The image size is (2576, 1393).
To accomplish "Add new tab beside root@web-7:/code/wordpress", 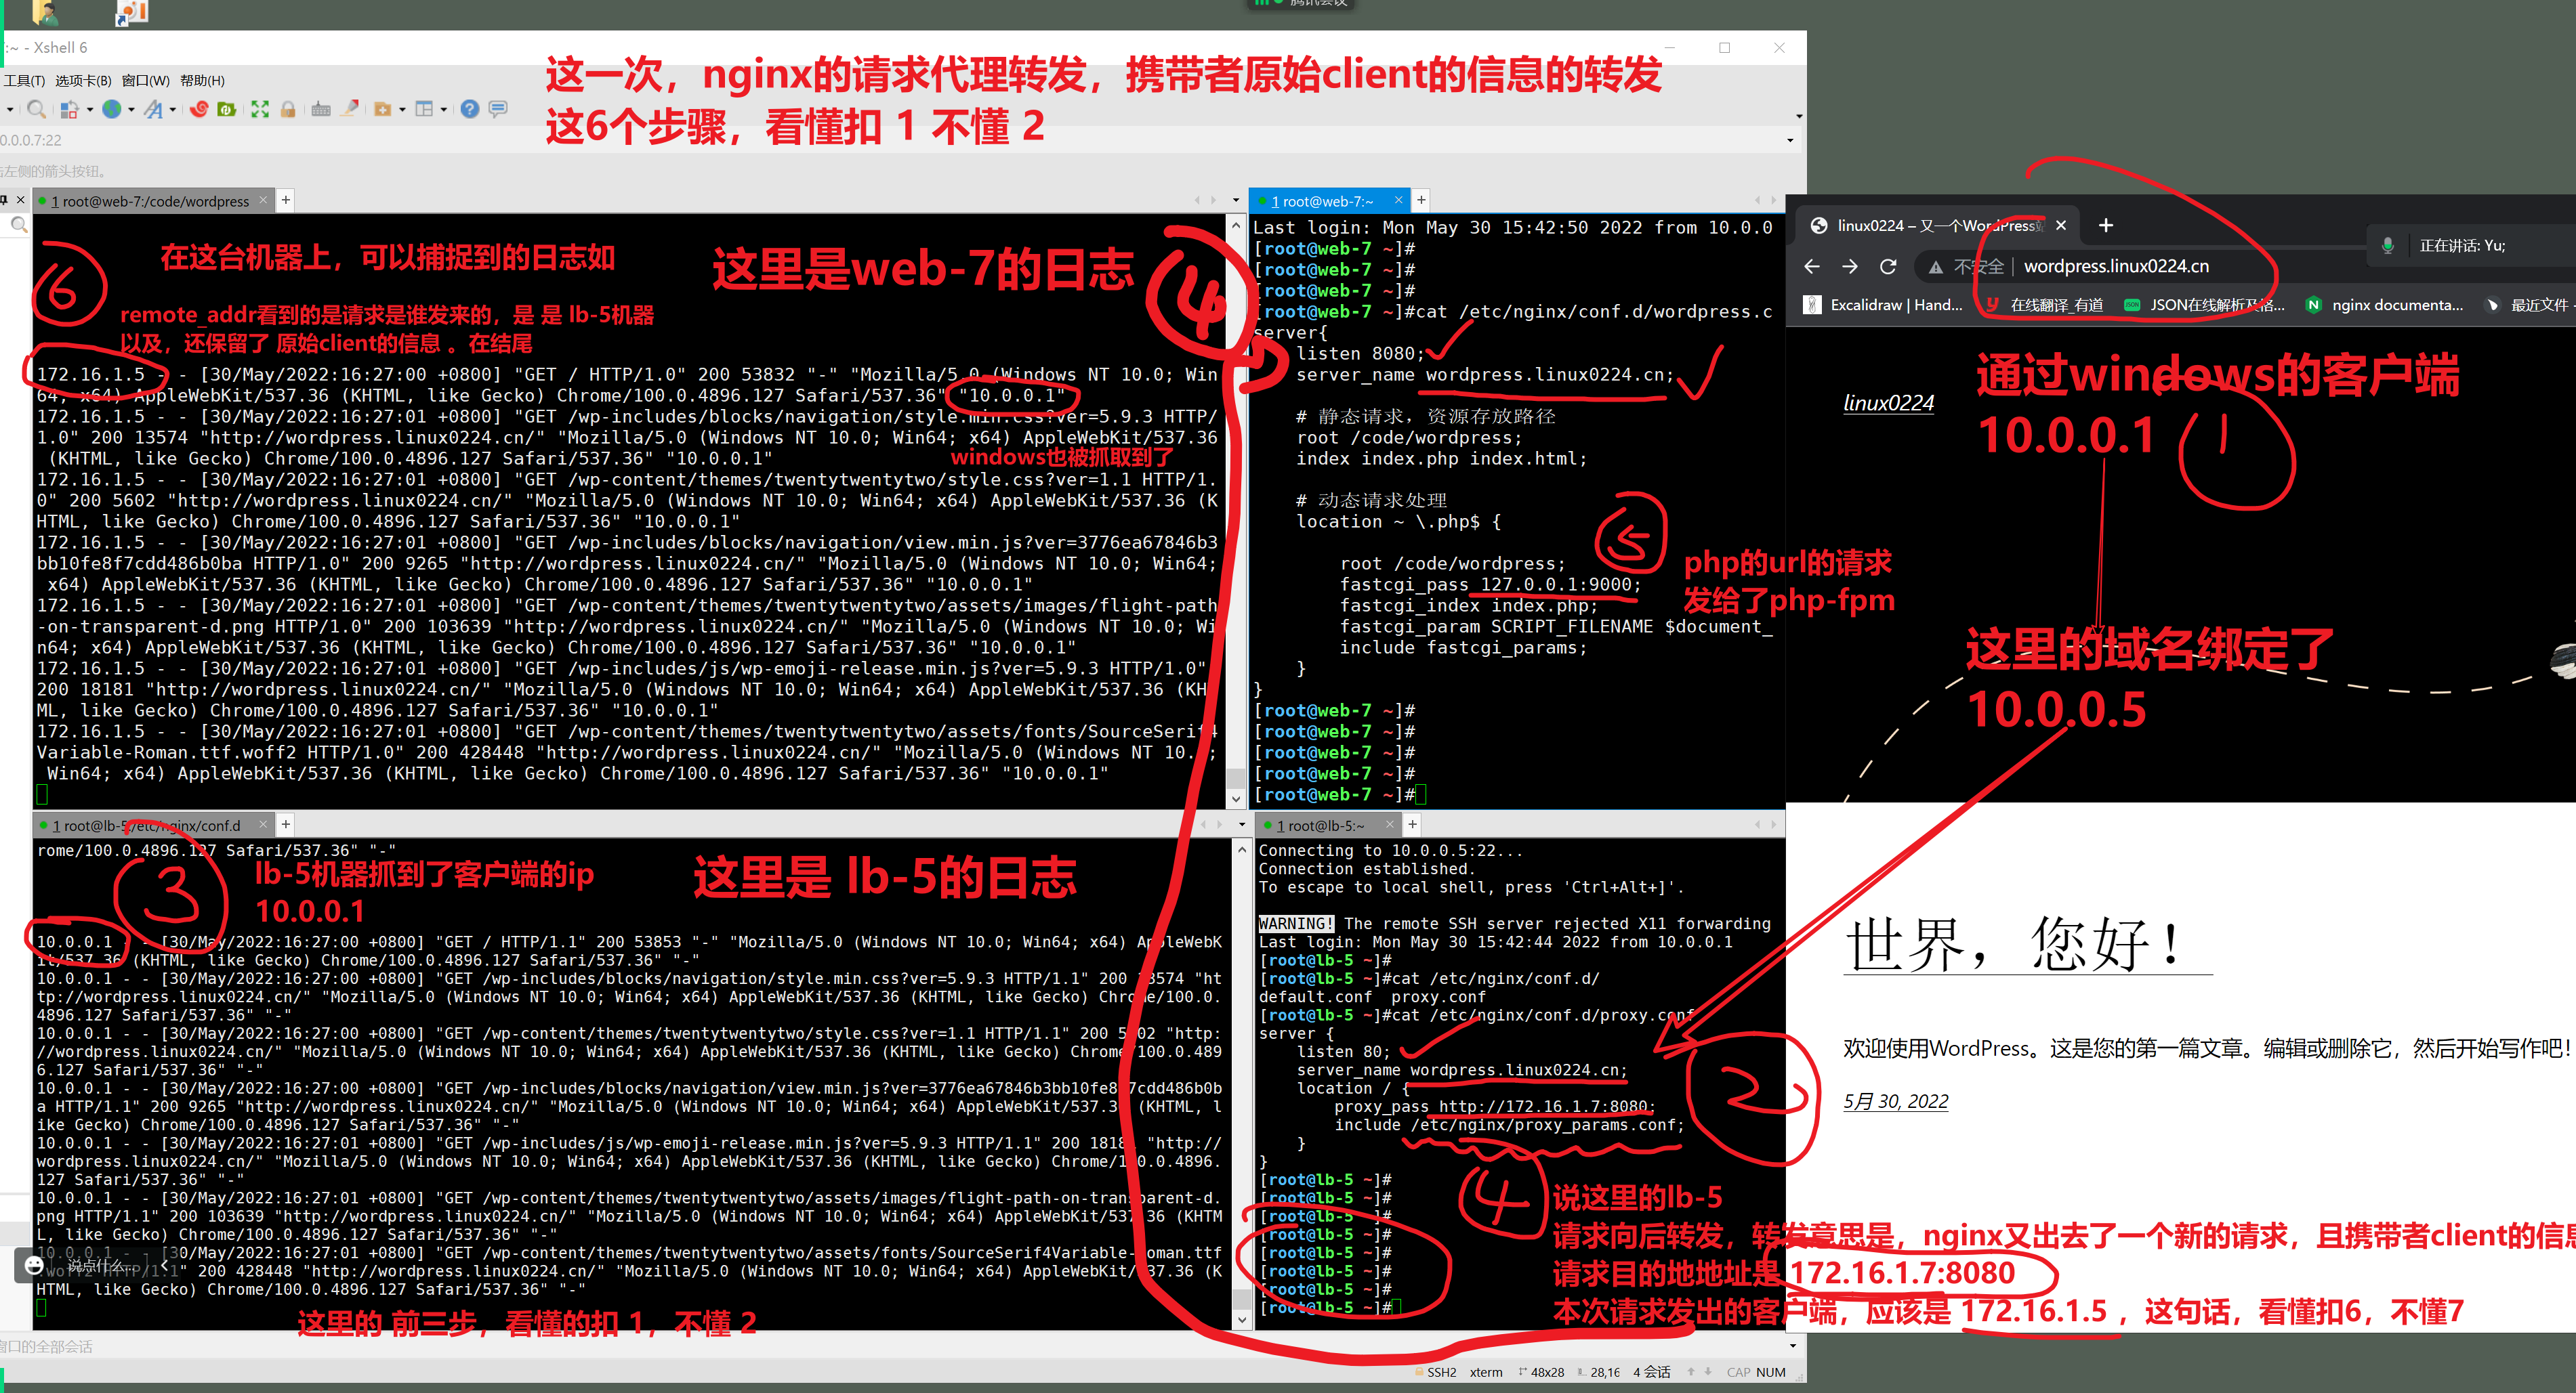I will [x=286, y=200].
